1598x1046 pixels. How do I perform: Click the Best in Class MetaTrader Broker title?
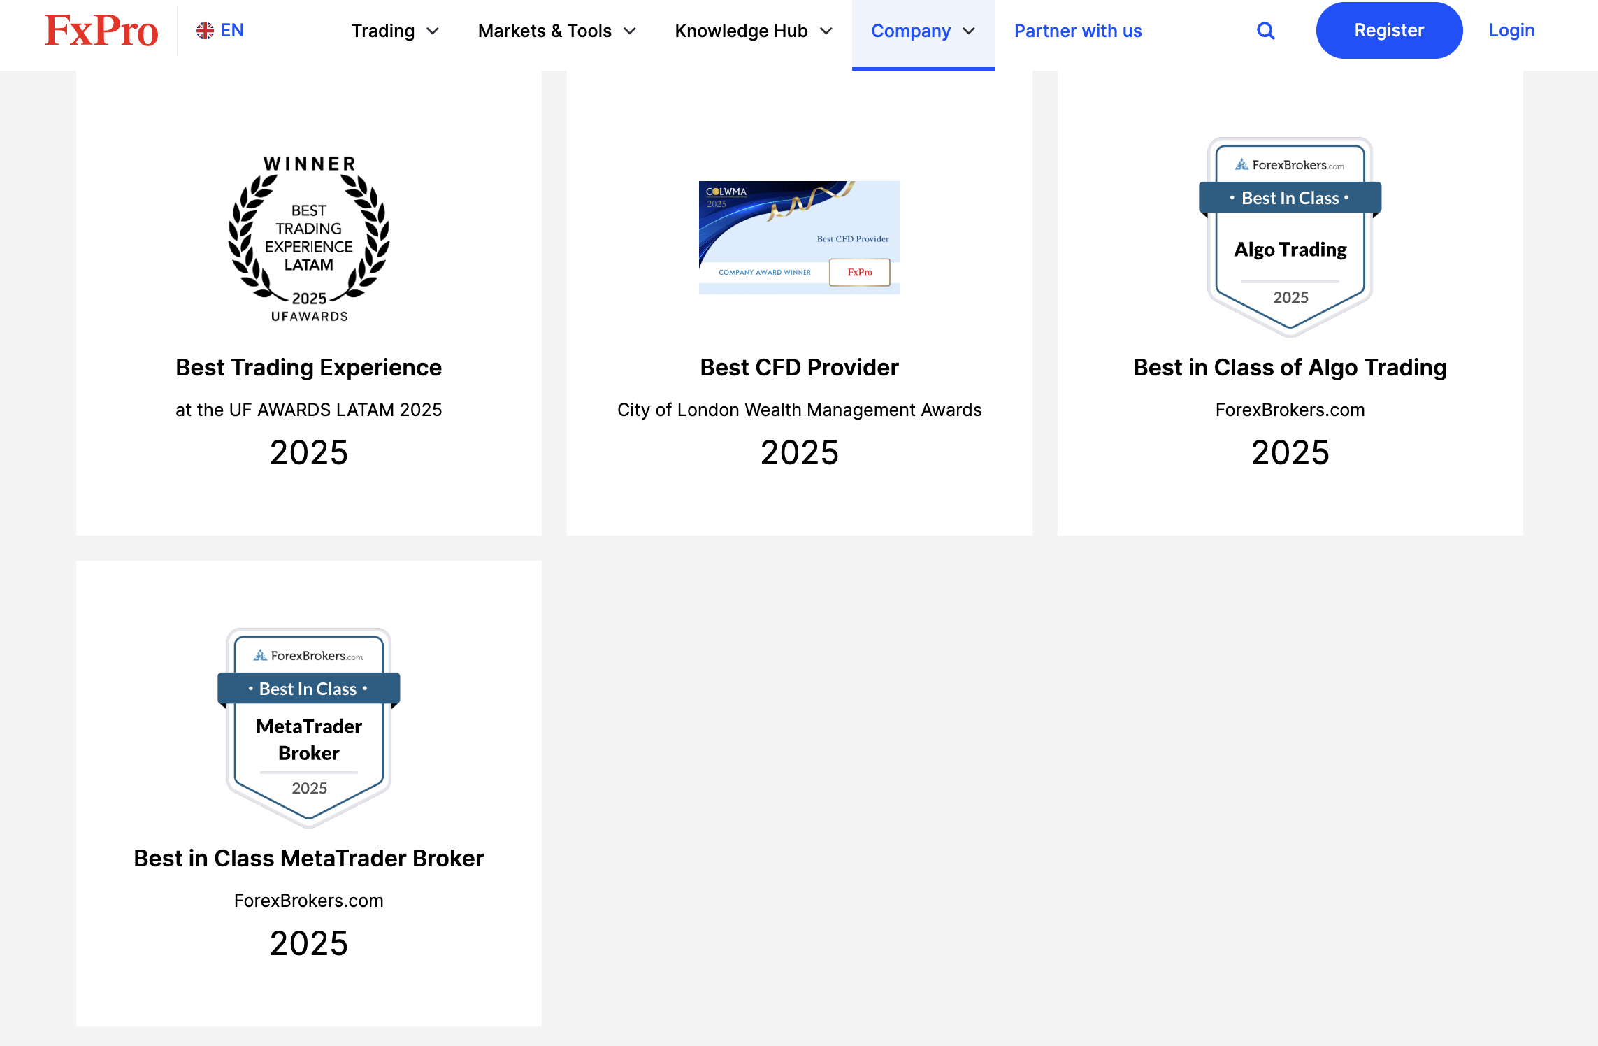tap(308, 859)
